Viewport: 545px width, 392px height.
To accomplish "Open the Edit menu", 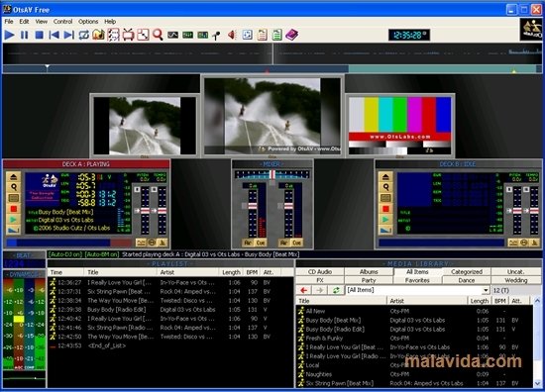I will click(24, 22).
